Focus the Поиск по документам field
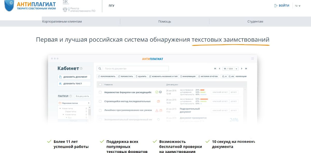 [133, 68]
